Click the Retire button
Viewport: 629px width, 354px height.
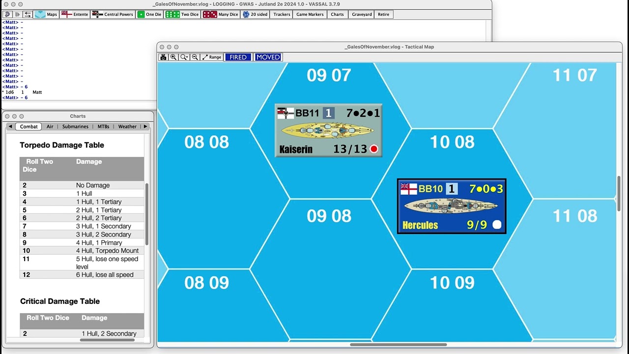tap(384, 14)
